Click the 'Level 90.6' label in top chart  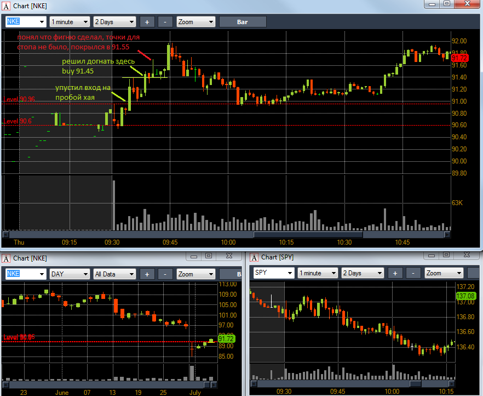click(18, 121)
